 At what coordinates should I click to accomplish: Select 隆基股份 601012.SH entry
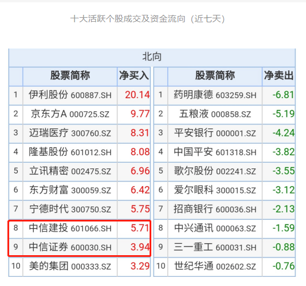[x=70, y=152]
